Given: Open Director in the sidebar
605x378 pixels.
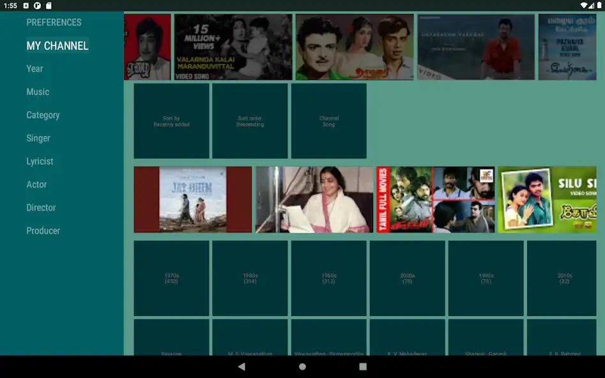Looking at the screenshot, I should coord(41,208).
